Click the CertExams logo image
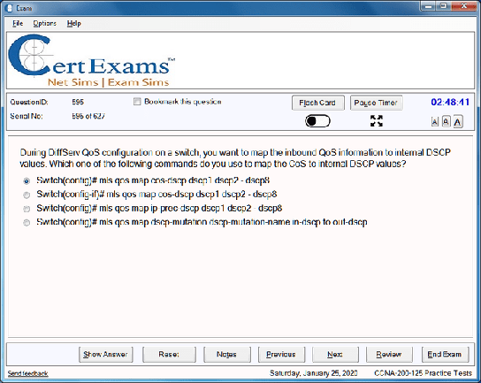Image resolution: width=481 pixels, height=383 pixels. pyautogui.click(x=91, y=60)
